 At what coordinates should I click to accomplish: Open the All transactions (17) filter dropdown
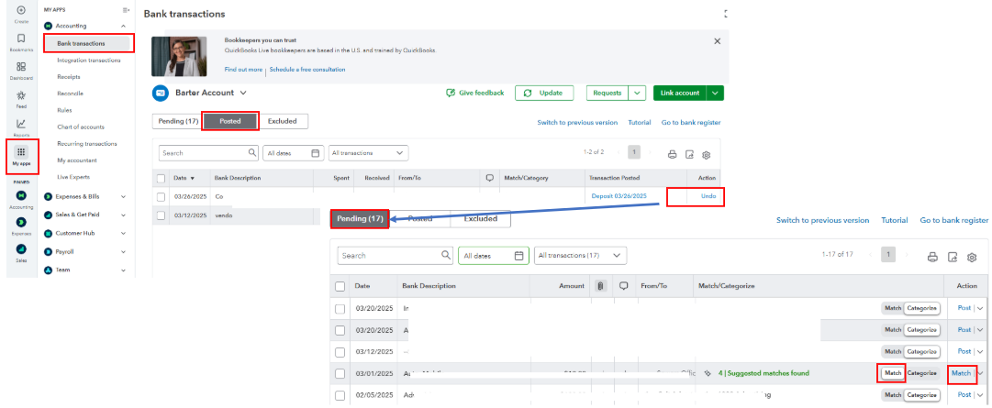click(x=581, y=256)
